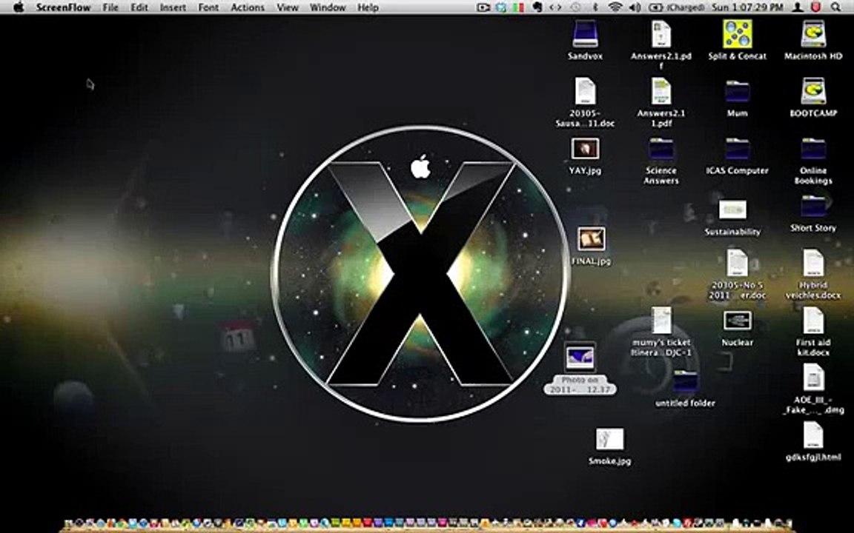Open the View menu
This screenshot has width=854, height=533.
(288, 7)
